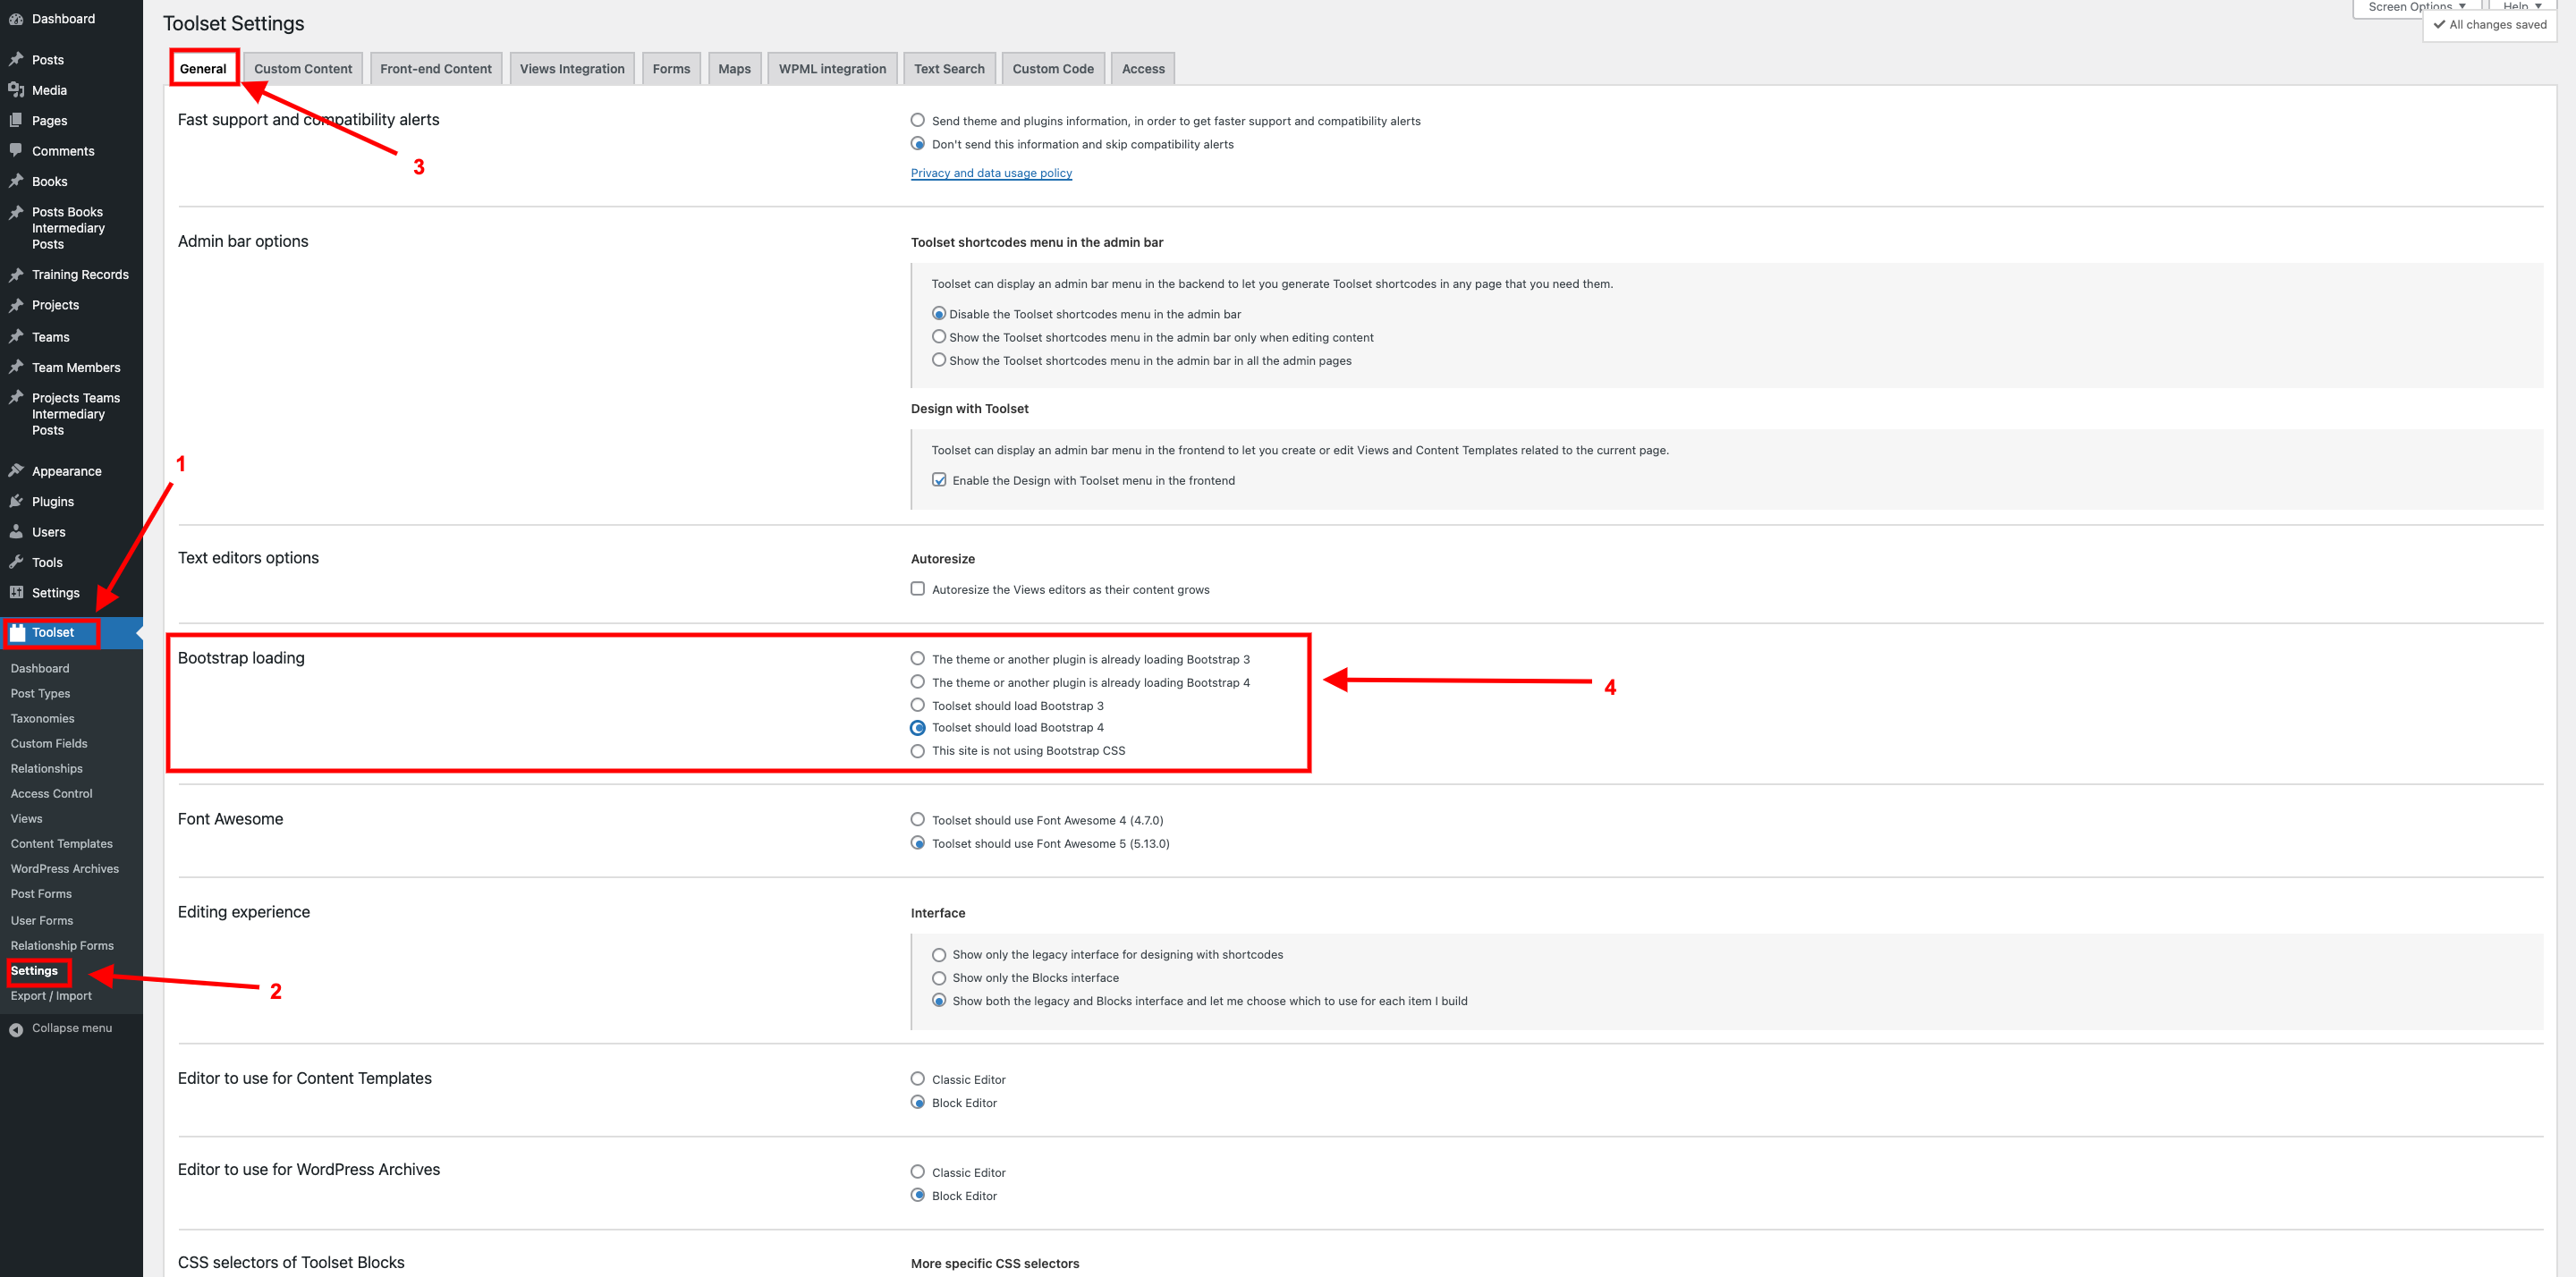The height and width of the screenshot is (1277, 2576).
Task: Open the Views Integration tab
Action: 572,69
